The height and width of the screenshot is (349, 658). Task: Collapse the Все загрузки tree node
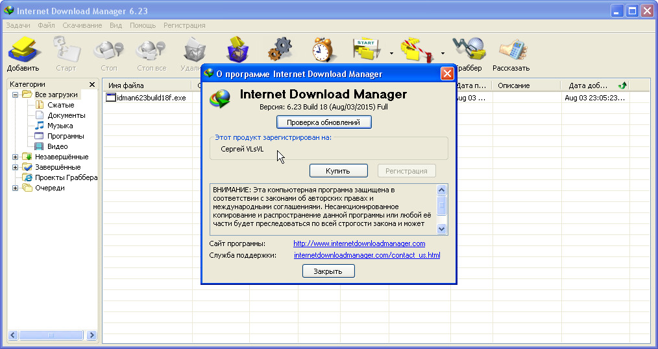click(x=15, y=95)
